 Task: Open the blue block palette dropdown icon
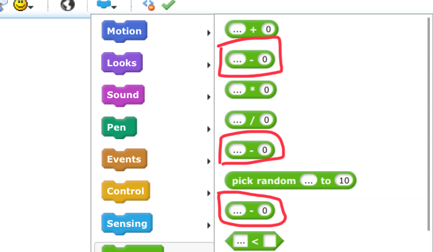(107, 4)
